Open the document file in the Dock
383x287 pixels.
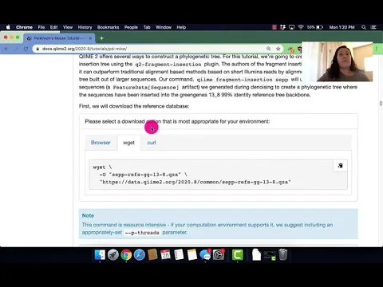(256, 255)
